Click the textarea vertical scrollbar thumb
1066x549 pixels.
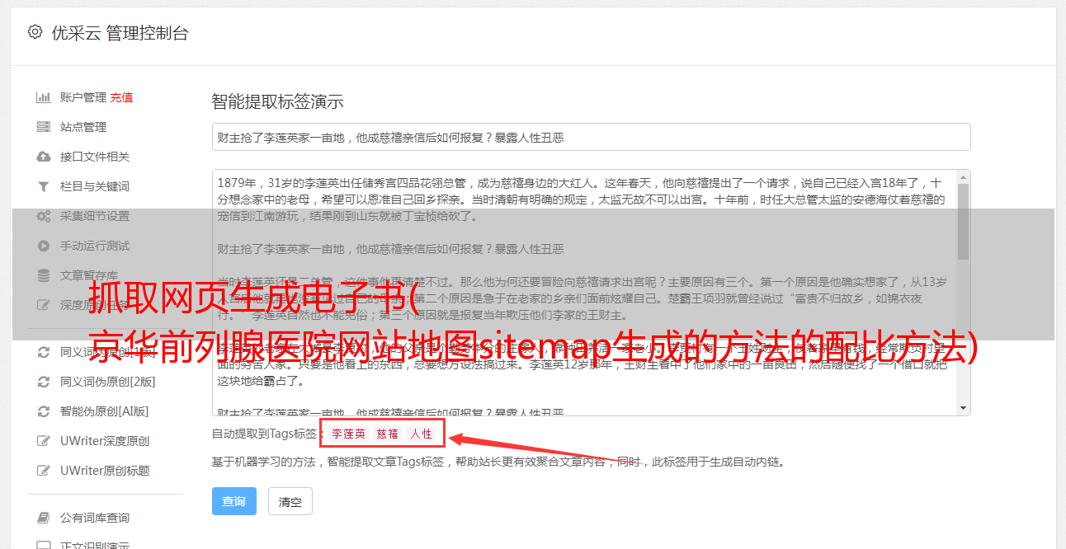963,222
